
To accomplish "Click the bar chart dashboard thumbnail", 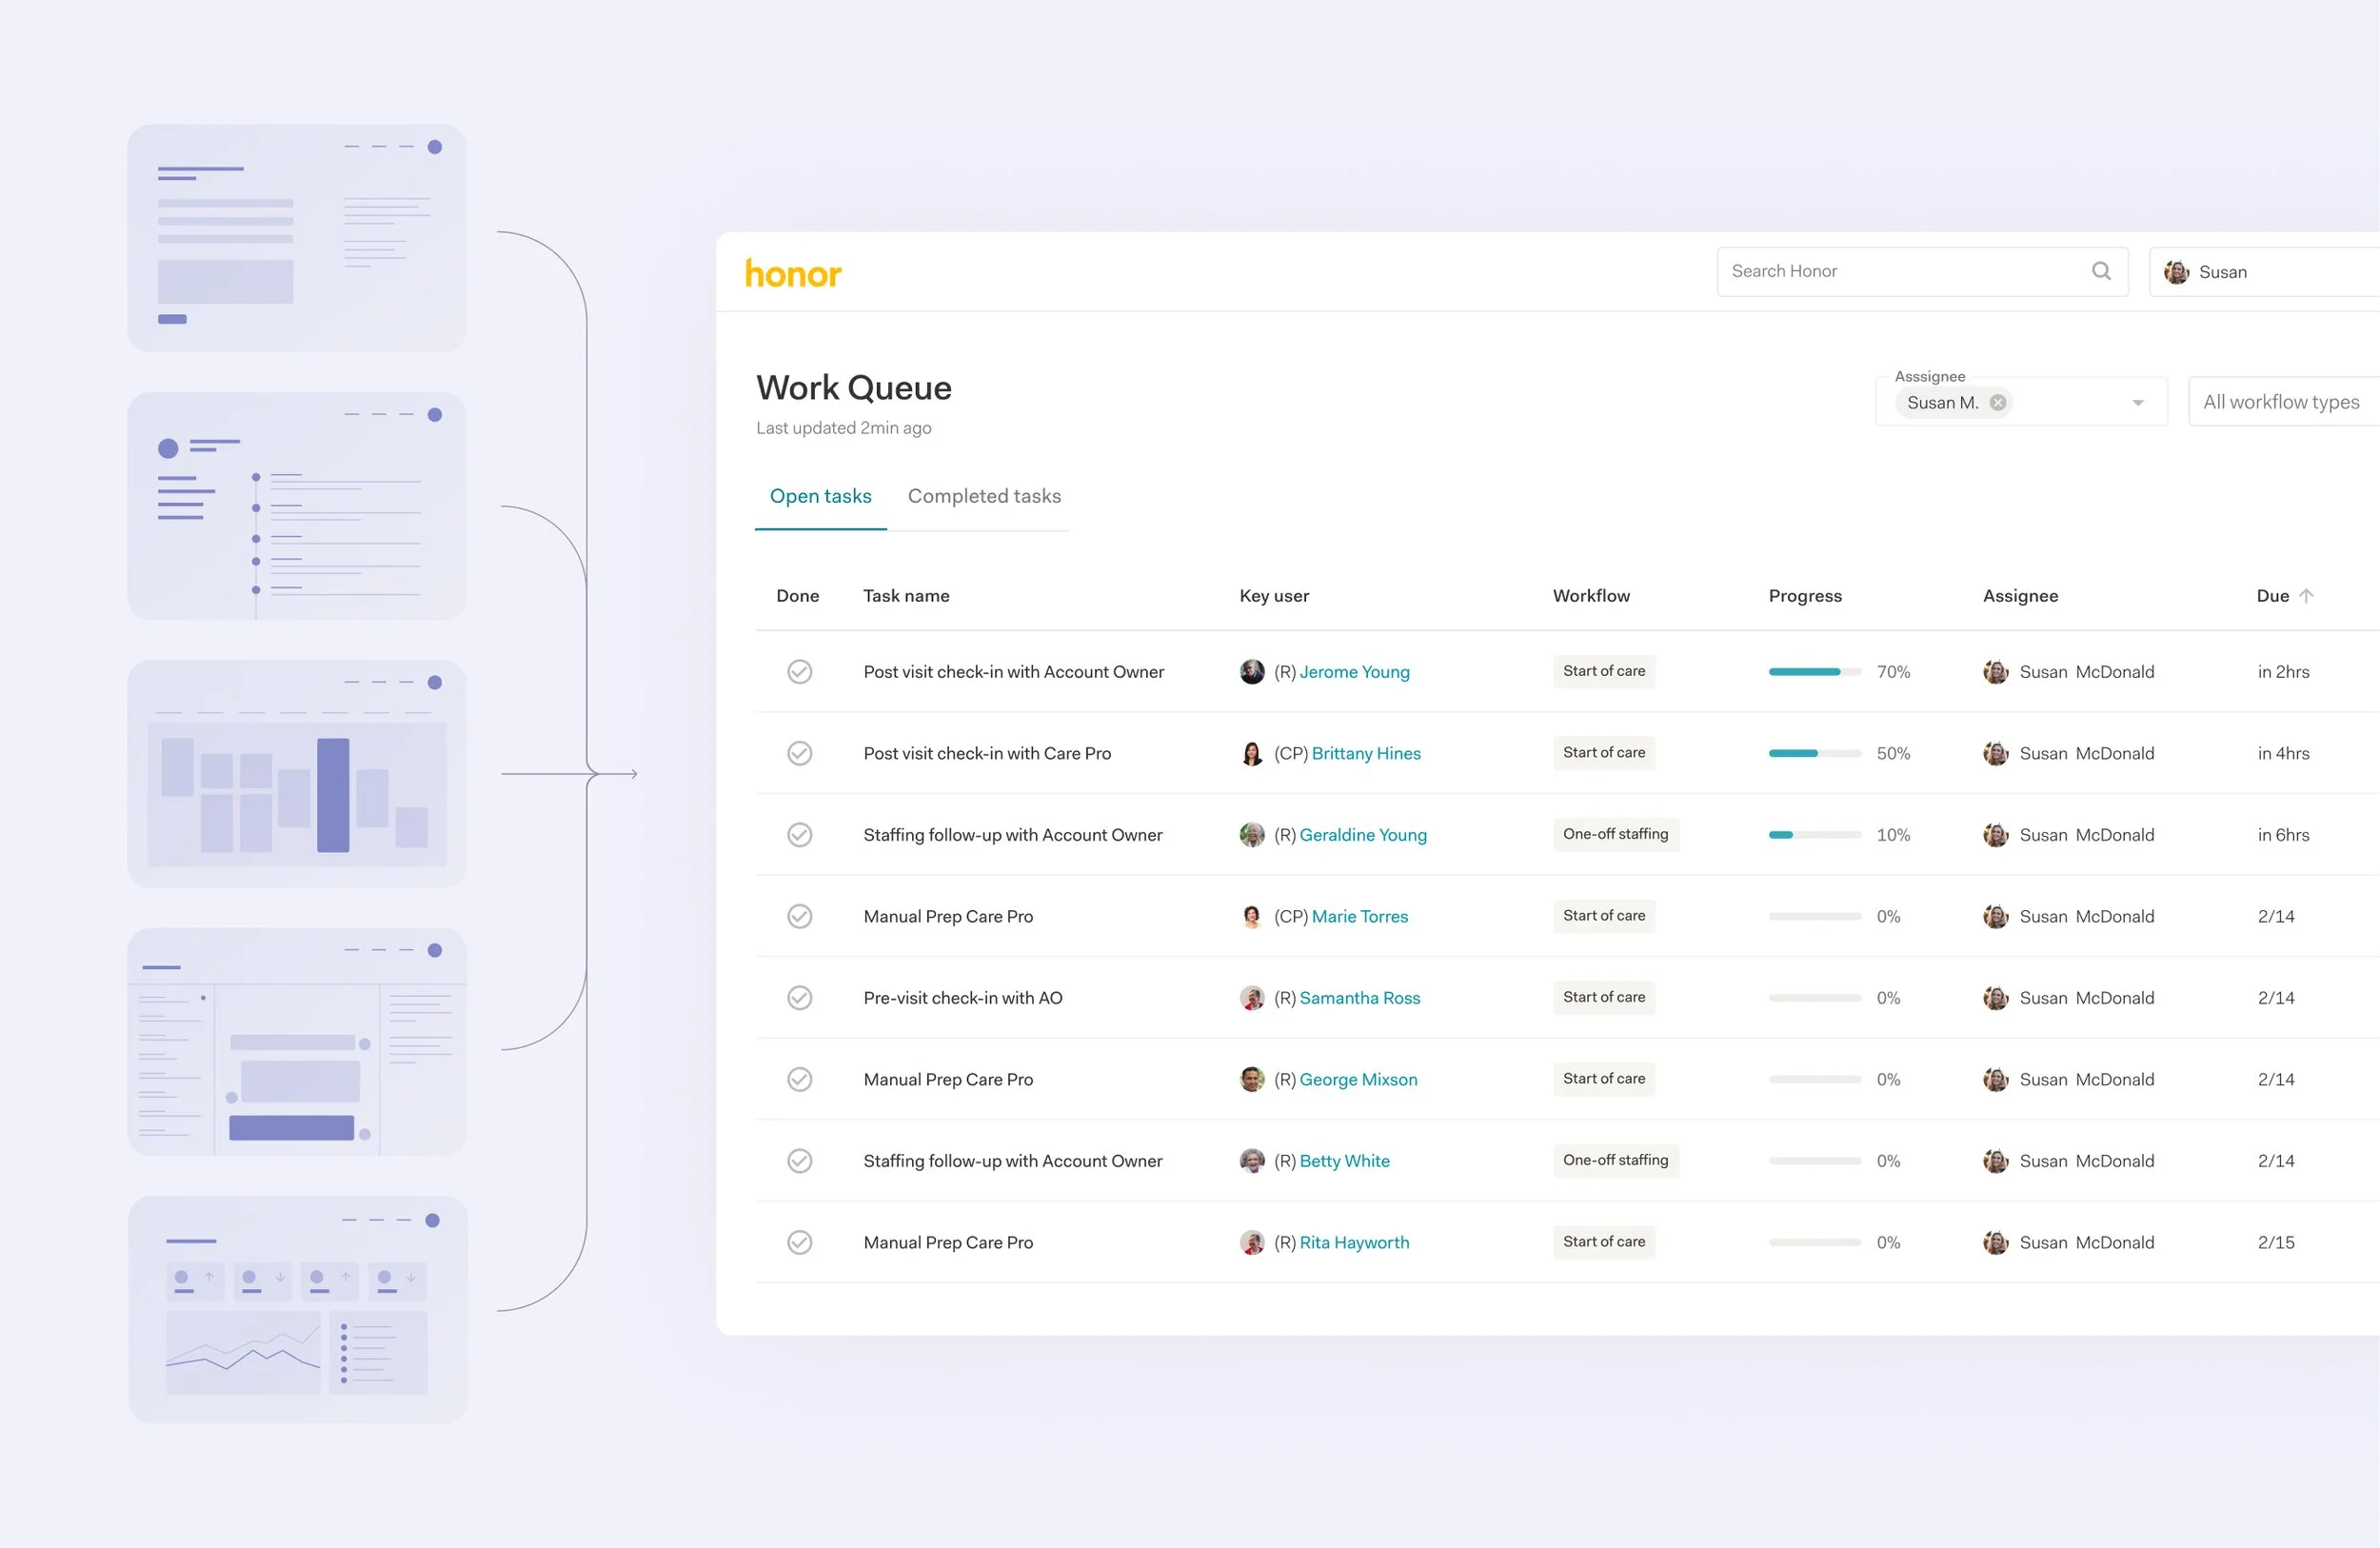I will point(297,773).
